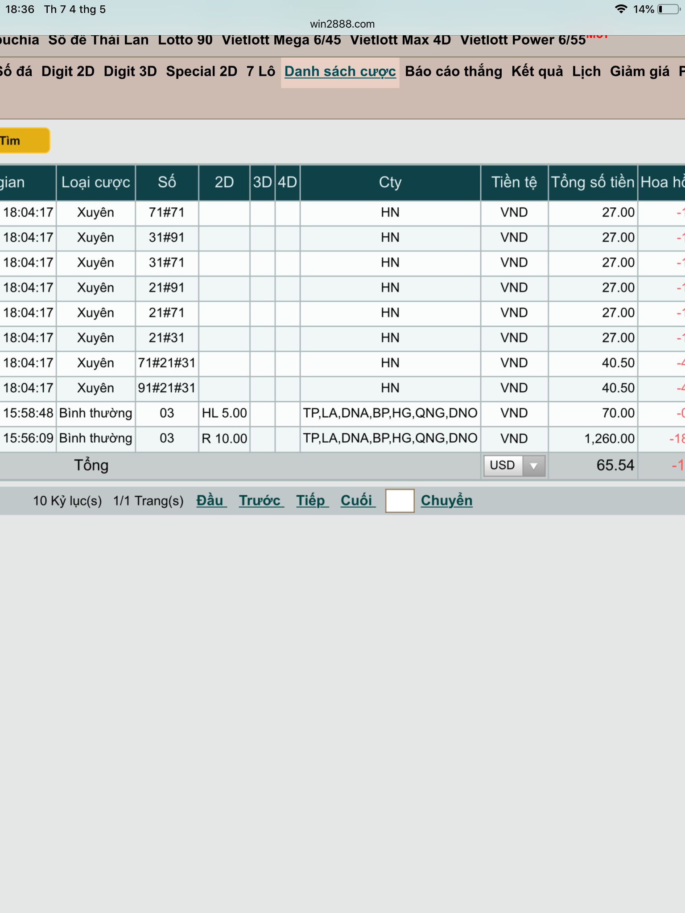685x913 pixels.
Task: Open Special 2D menu item
Action: point(202,72)
